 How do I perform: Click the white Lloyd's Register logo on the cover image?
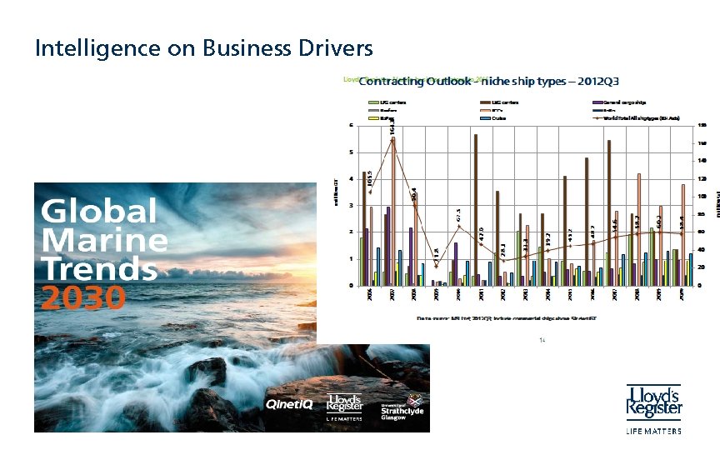(x=344, y=407)
